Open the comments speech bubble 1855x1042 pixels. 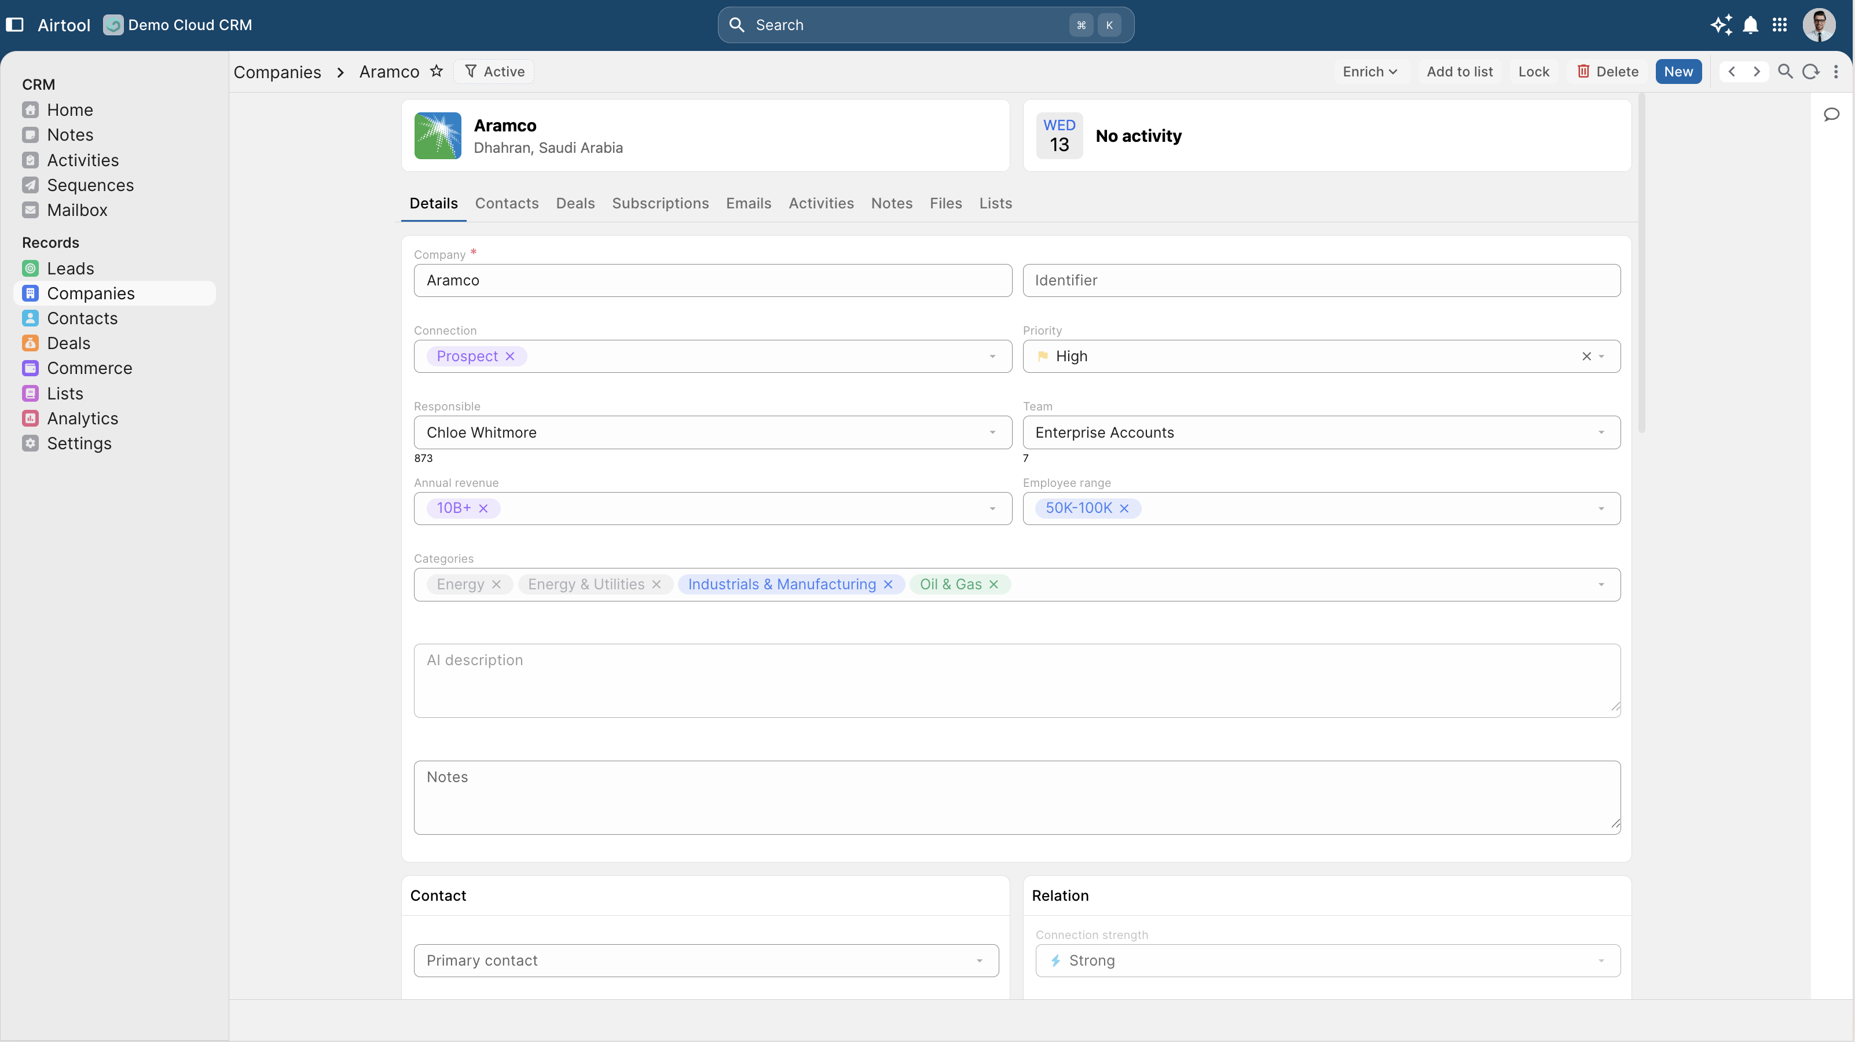point(1831,115)
